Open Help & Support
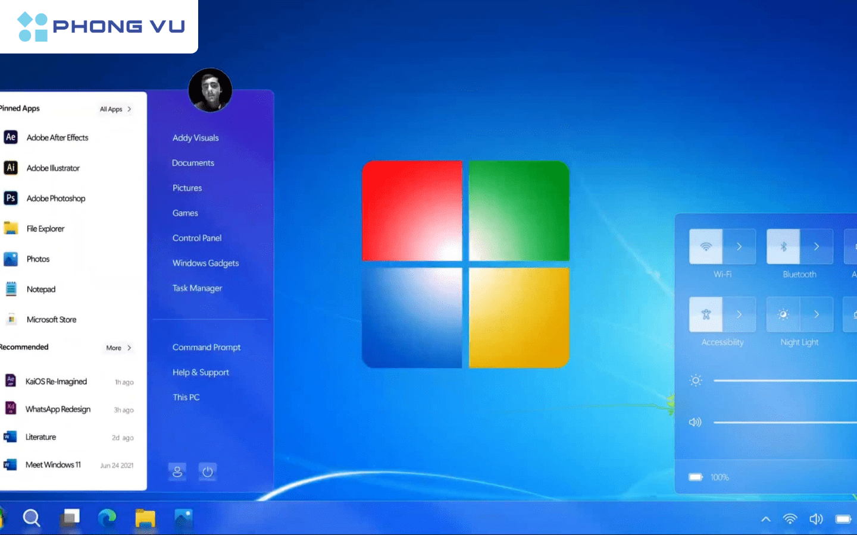This screenshot has height=535, width=857. click(201, 372)
